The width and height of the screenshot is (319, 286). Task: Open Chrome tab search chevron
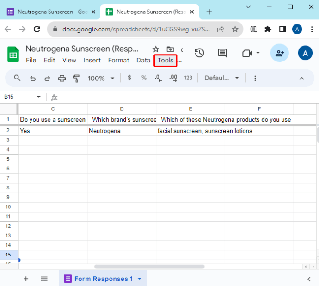click(248, 7)
